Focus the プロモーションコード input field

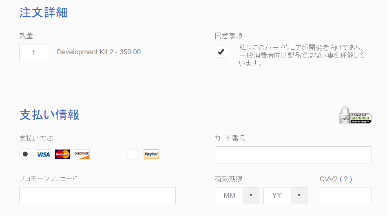(x=97, y=196)
